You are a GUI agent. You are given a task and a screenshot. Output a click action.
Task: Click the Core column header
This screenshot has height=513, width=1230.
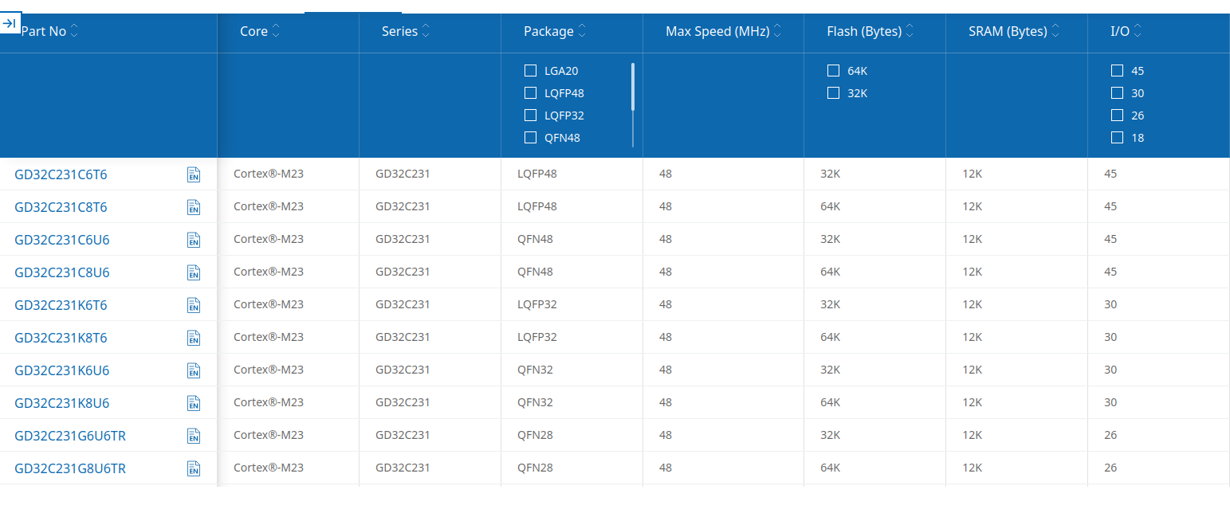coord(254,31)
